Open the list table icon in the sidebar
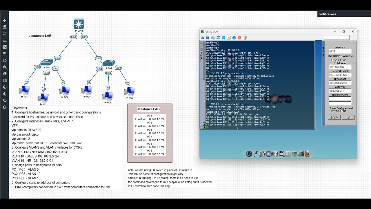 point(5,80)
